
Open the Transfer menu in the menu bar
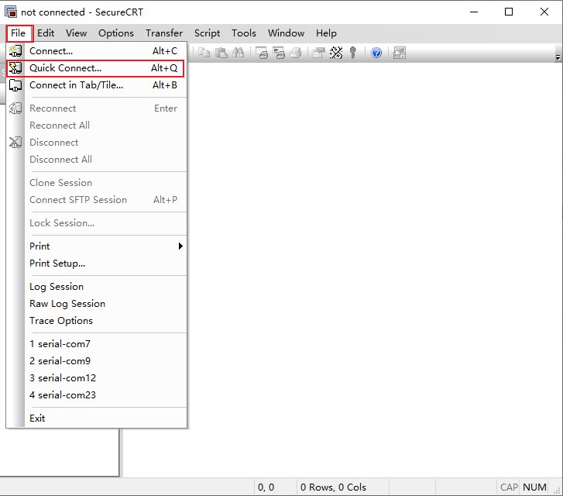point(164,33)
